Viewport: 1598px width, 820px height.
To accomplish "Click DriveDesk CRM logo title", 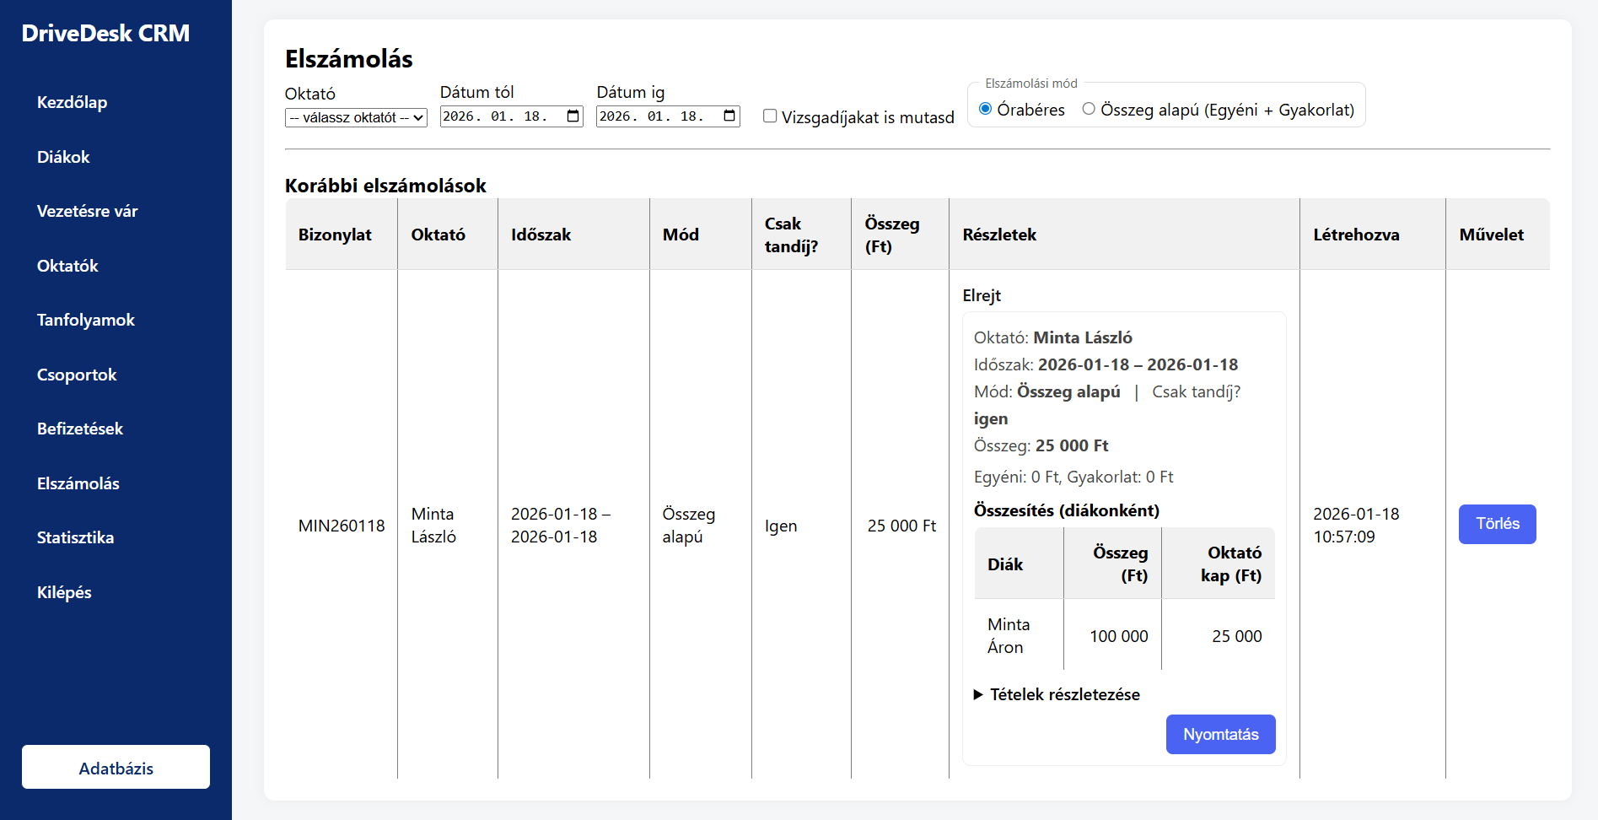I will click(x=105, y=33).
